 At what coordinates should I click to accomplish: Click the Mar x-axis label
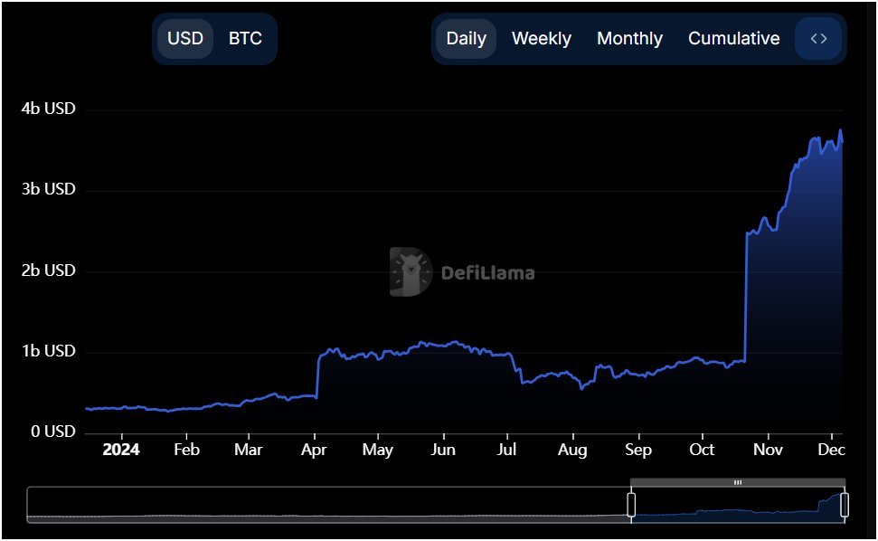pyautogui.click(x=248, y=450)
